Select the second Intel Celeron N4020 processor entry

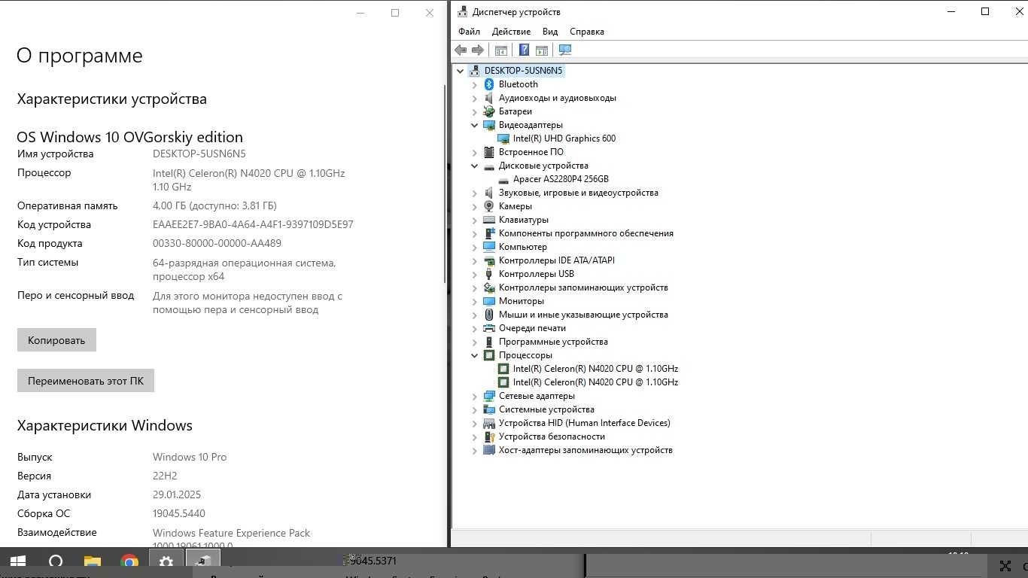tap(595, 382)
